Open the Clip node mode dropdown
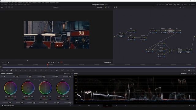The height and width of the screenshot is (110, 196). (181, 7)
